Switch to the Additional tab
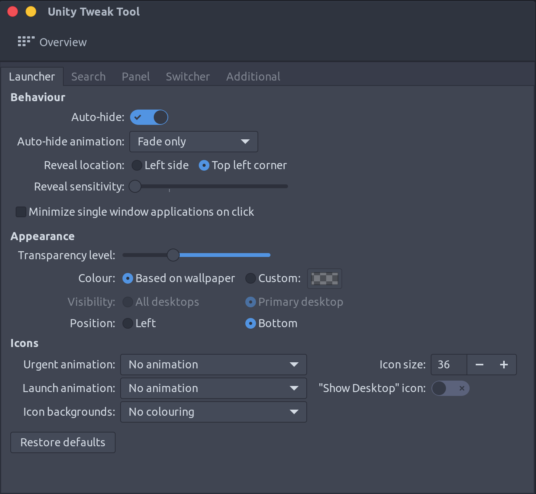536x494 pixels. pyautogui.click(x=253, y=77)
